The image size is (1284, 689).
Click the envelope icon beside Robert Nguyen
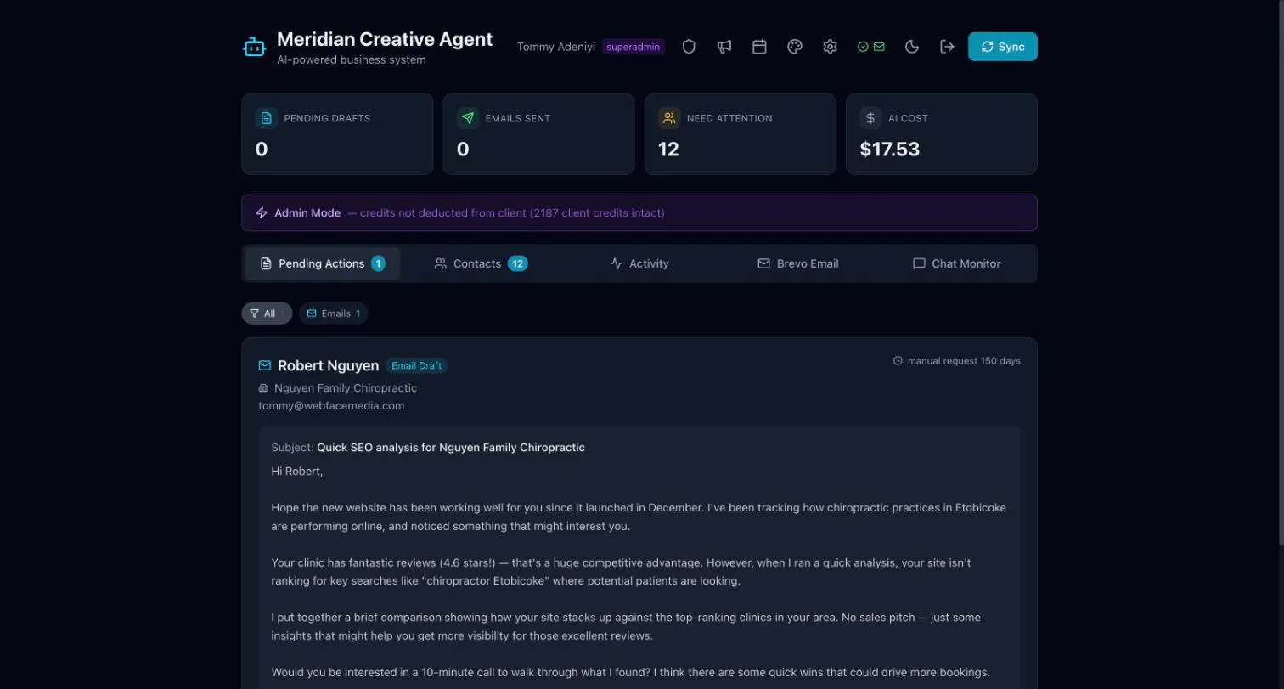tap(265, 365)
